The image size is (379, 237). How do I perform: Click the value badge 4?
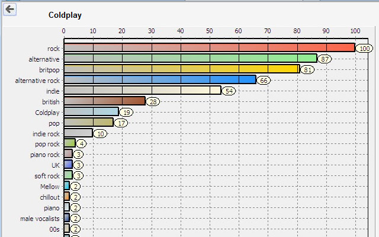[82, 144]
